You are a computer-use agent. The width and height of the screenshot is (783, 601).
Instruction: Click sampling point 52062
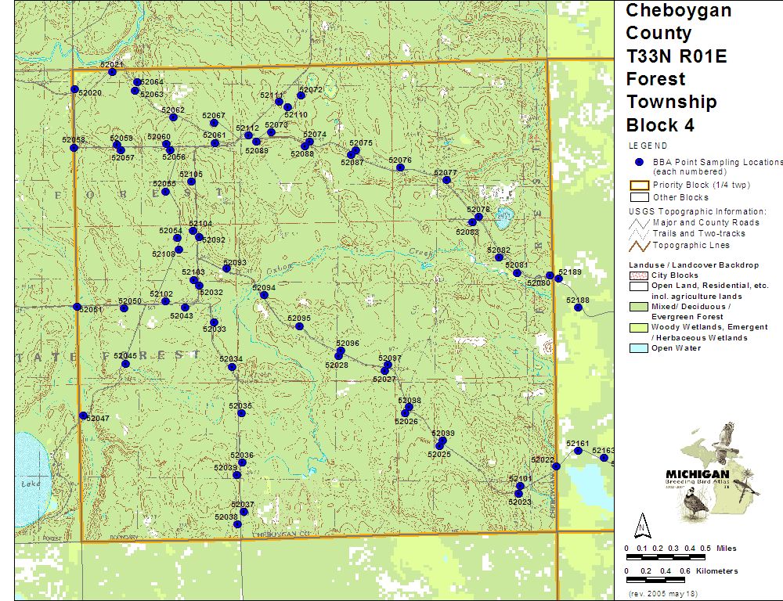(x=173, y=117)
